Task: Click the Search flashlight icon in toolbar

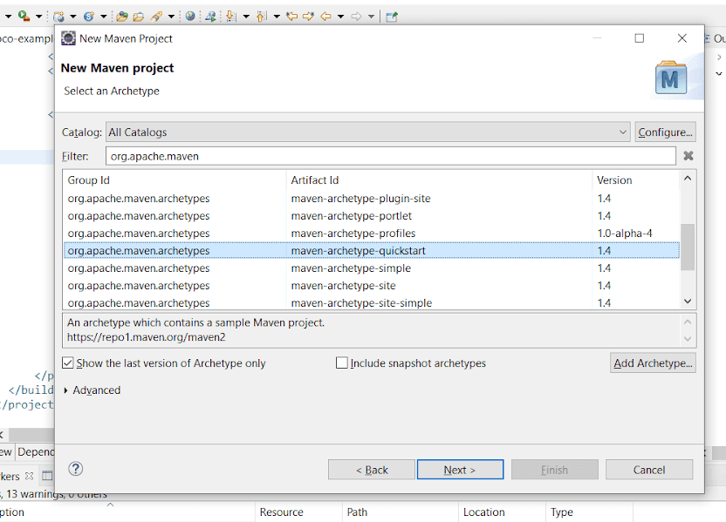Action: tap(156, 17)
